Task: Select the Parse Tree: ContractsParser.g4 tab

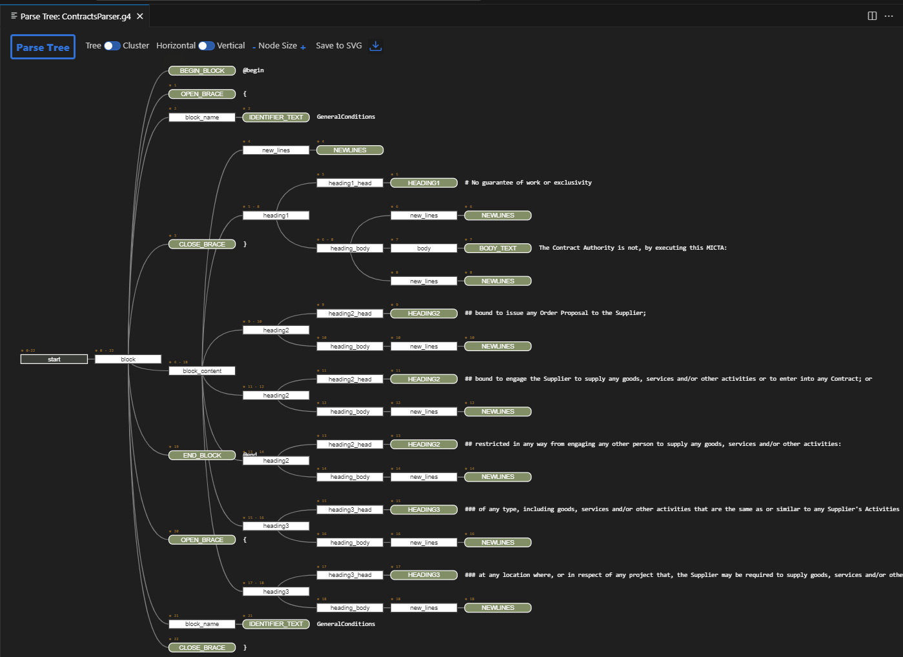Action: (x=76, y=16)
